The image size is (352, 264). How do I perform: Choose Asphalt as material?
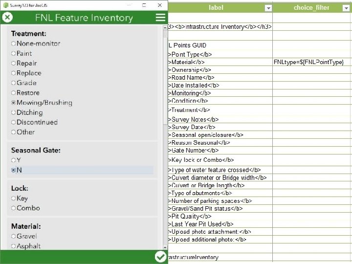(x=26, y=246)
